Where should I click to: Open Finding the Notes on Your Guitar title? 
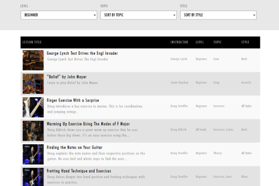pyautogui.click(x=74, y=147)
